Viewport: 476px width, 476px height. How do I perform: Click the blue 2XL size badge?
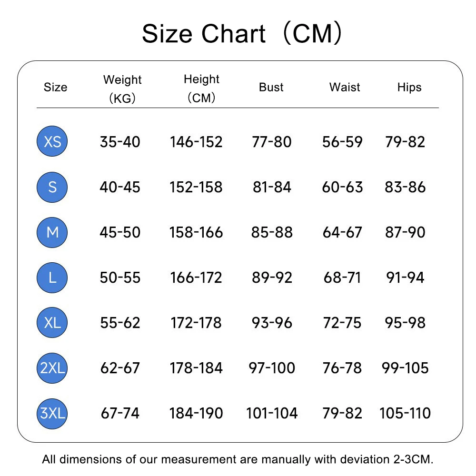pyautogui.click(x=52, y=367)
